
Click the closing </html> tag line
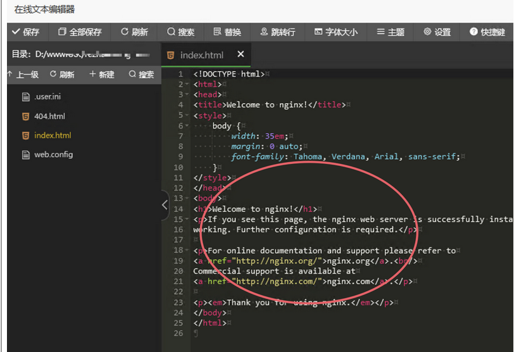click(210, 323)
